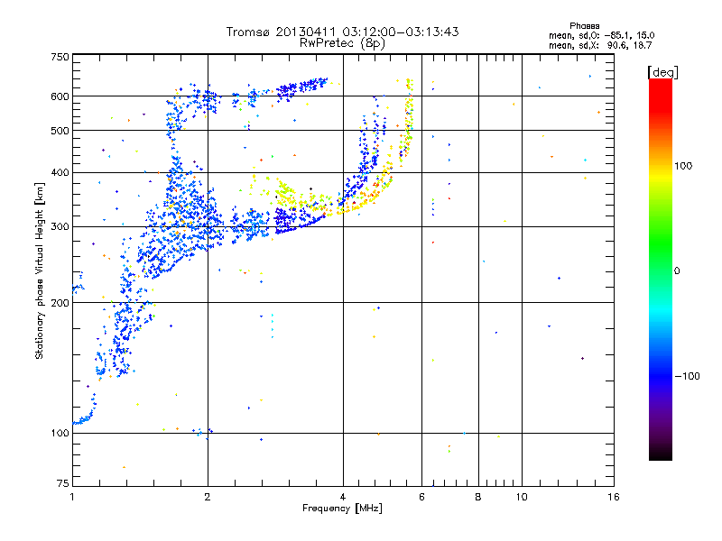Click the "2" x-axis frequency label
722x541 pixels.
point(208,497)
